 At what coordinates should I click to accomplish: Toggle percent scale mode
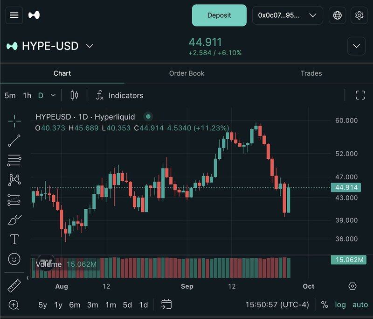pyautogui.click(x=325, y=305)
